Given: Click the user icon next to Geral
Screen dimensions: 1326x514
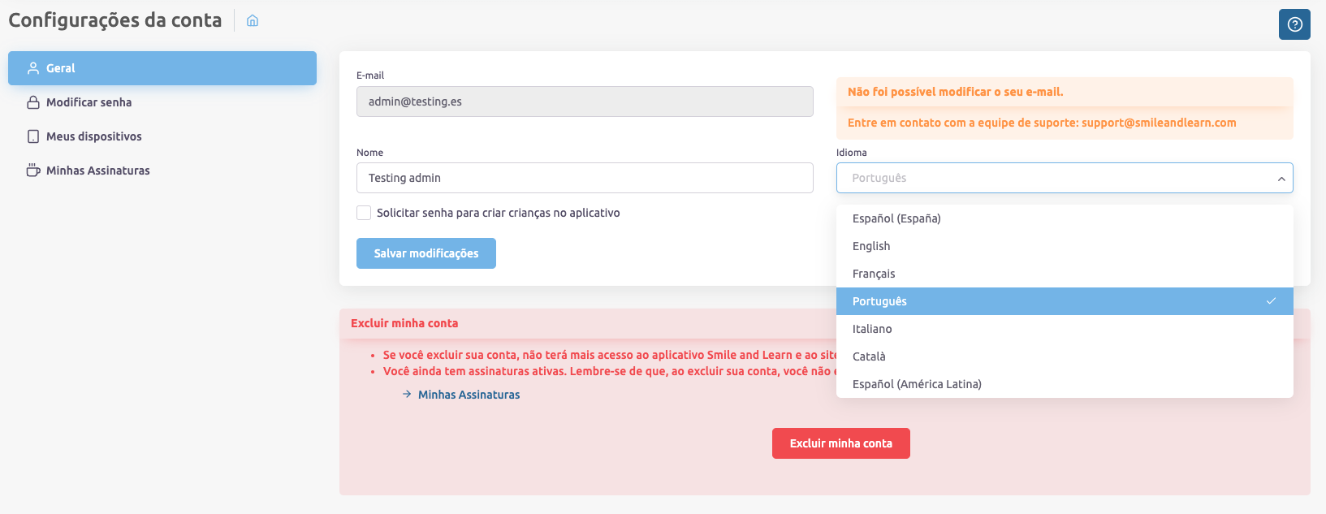Looking at the screenshot, I should 33,68.
